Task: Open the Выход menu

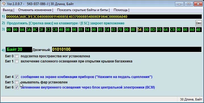Action: 8,10
